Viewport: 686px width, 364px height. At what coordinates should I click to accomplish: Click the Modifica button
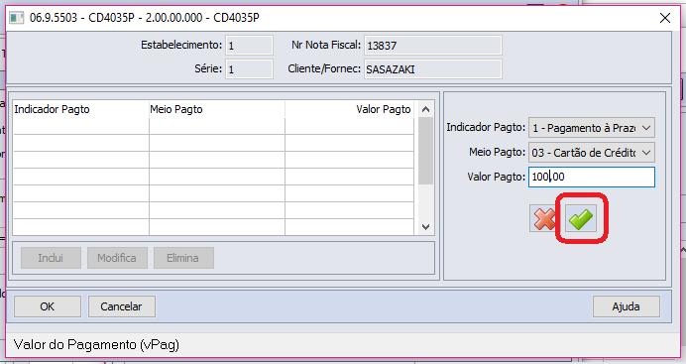coord(117,258)
